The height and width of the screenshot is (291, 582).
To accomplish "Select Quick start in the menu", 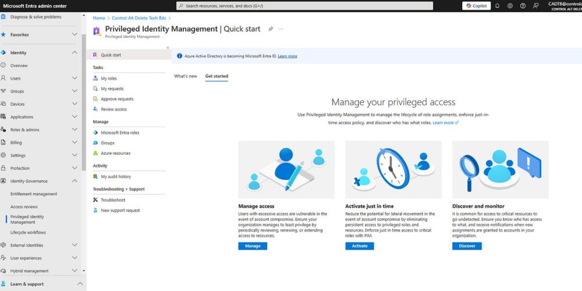I will [x=129, y=55].
